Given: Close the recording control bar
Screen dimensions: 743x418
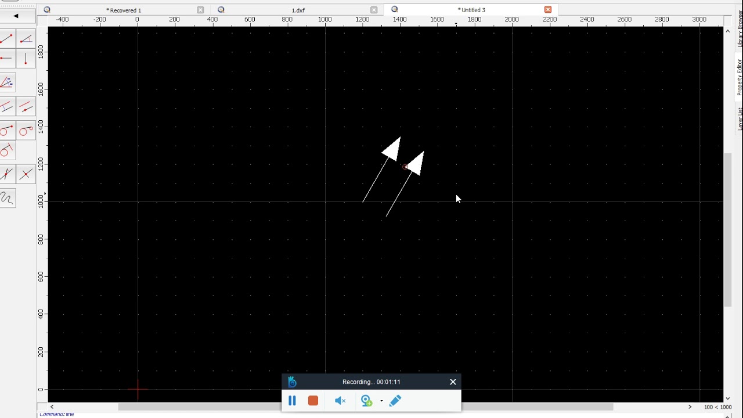Looking at the screenshot, I should [453, 381].
